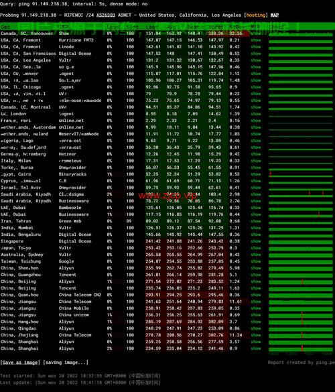Click China Jiangsu China Mobile chart bar

(x=301, y=308)
